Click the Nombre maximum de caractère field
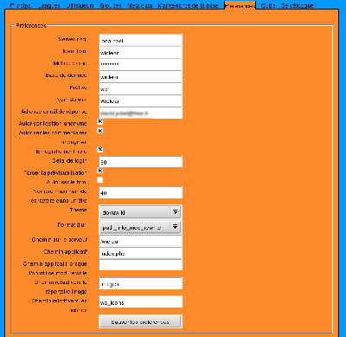 (x=140, y=192)
